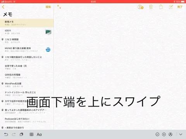
Task: Hide keyboard toolbar with down chevron
Action: 181,134
